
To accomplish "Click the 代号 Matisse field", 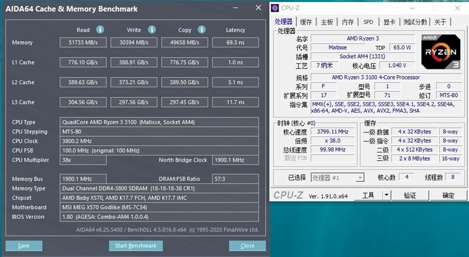I will click(338, 48).
